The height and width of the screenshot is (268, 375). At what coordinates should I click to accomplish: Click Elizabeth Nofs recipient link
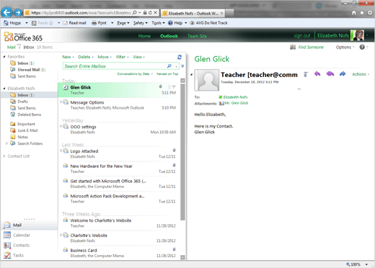235,97
